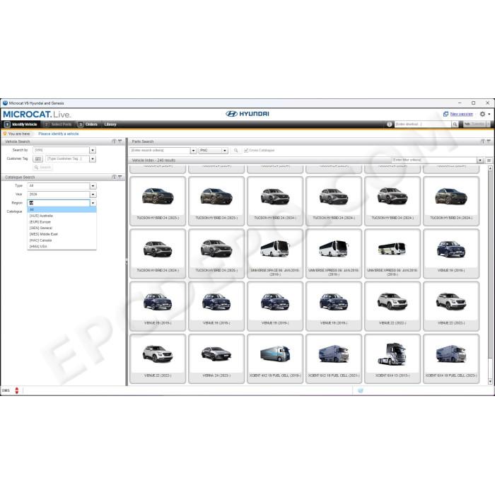Open the Type dropdown
This screenshot has height=495, width=495.
[93, 186]
